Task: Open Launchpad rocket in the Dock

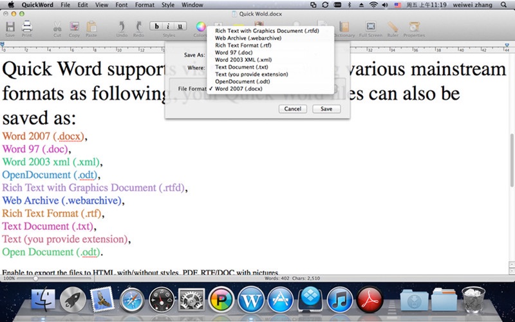Action: [73, 299]
